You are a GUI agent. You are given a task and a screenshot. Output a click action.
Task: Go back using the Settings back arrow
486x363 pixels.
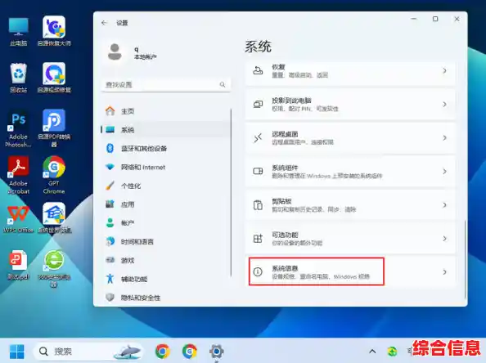click(104, 23)
